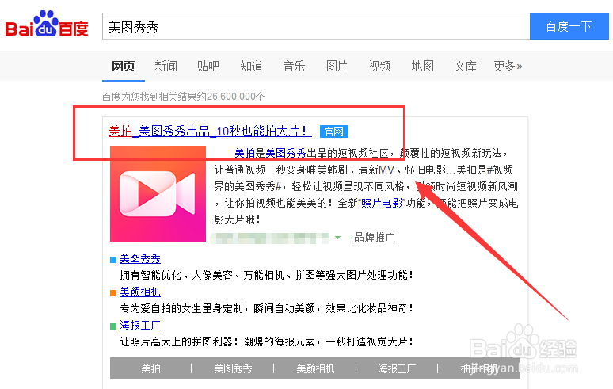Select 柚子相机 in the gray bottom bar
The image size is (613, 389).
(479, 368)
